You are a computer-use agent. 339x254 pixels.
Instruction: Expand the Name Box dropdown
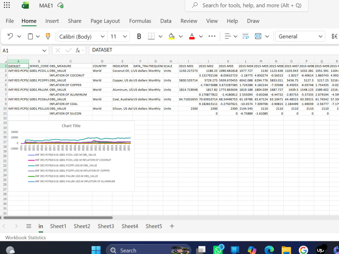pyautogui.click(x=44, y=50)
